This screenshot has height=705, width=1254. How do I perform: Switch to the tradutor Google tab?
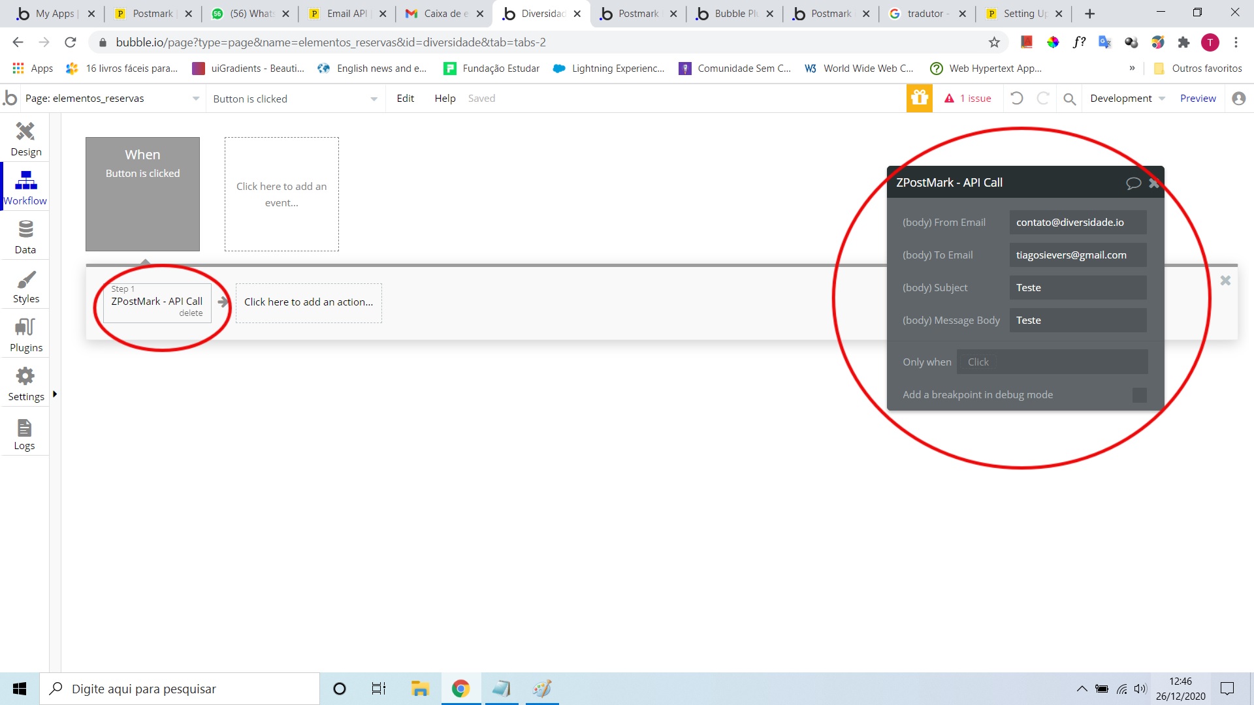tap(927, 14)
